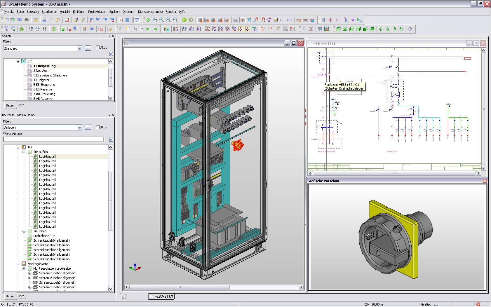Image resolution: width=491 pixels, height=307 pixels.
Task: Click the shopping cart icon in toolbar
Action: tap(320, 29)
